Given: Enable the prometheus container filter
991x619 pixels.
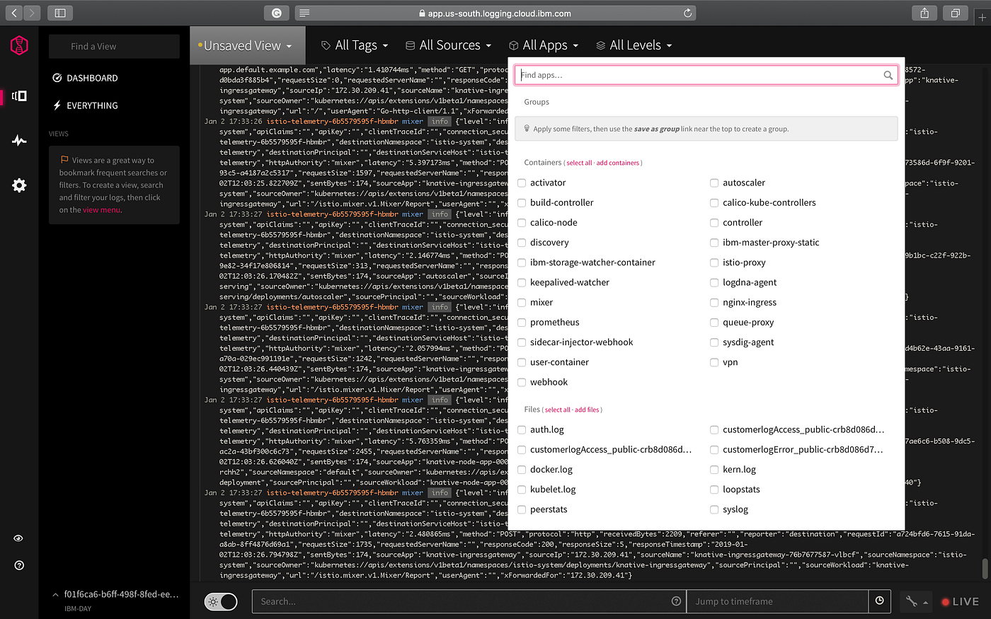Looking at the screenshot, I should [521, 322].
